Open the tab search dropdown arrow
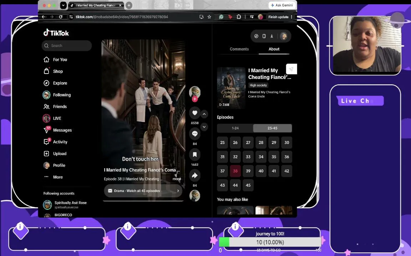 [x=63, y=5]
